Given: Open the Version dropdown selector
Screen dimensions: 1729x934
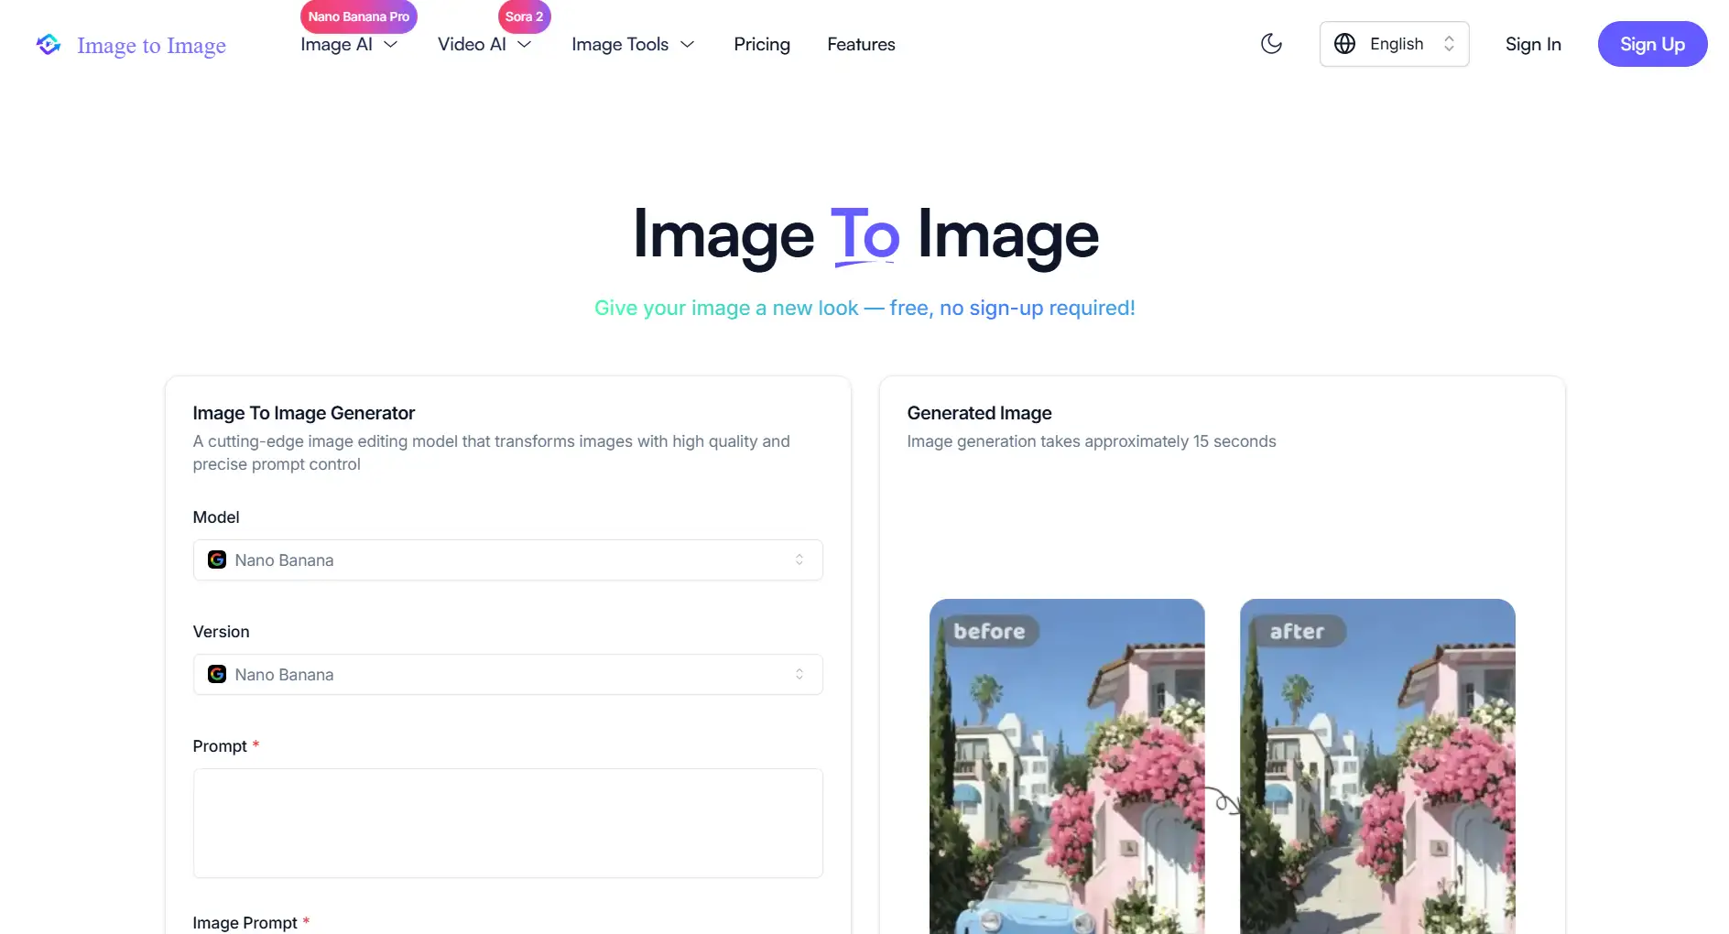Looking at the screenshot, I should click(507, 674).
